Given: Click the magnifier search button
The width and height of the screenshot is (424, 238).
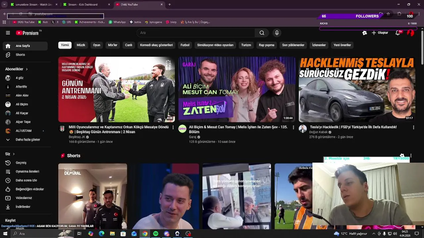Looking at the screenshot, I should 262,33.
